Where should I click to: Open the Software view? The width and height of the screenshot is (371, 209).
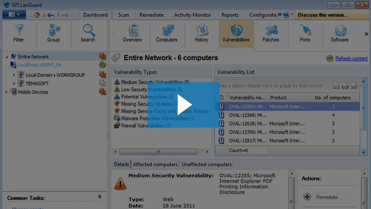coord(339,33)
